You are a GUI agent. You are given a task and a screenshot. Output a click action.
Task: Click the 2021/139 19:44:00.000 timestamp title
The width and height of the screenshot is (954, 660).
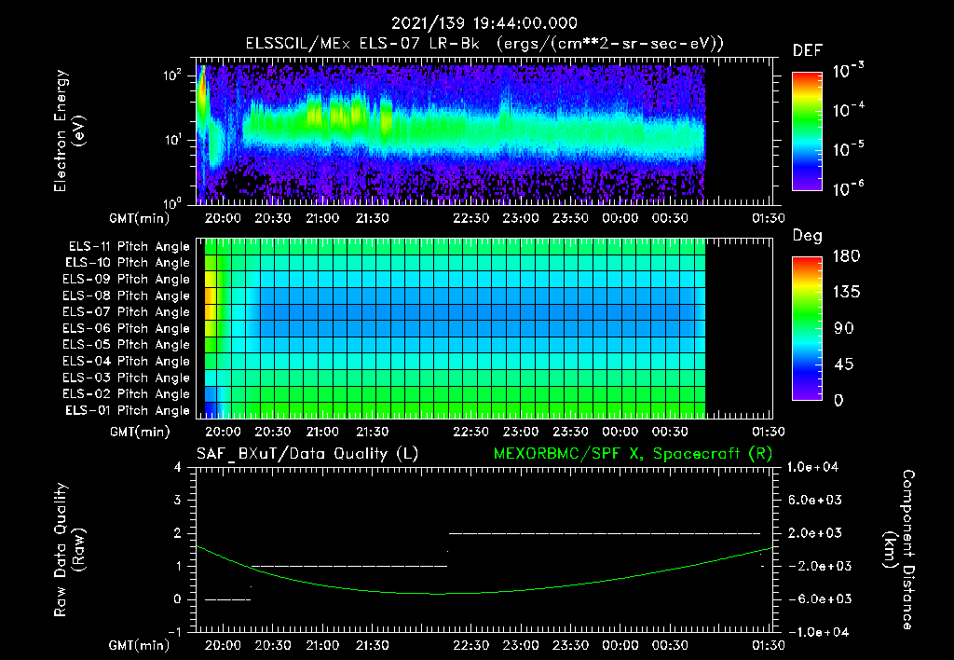point(484,23)
